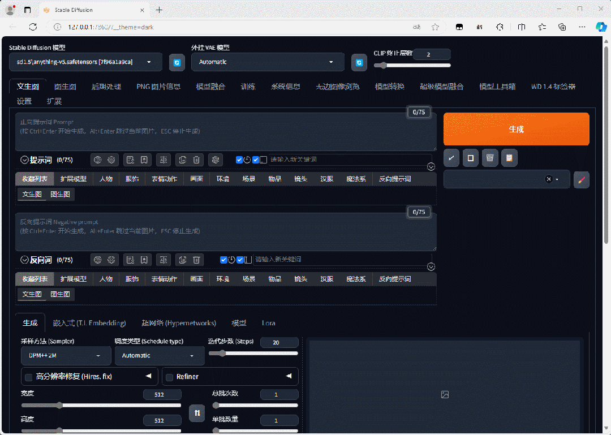Image resolution: width=611 pixels, height=435 pixels.
Task: Click the Steps number field showing 20
Action: click(279, 343)
